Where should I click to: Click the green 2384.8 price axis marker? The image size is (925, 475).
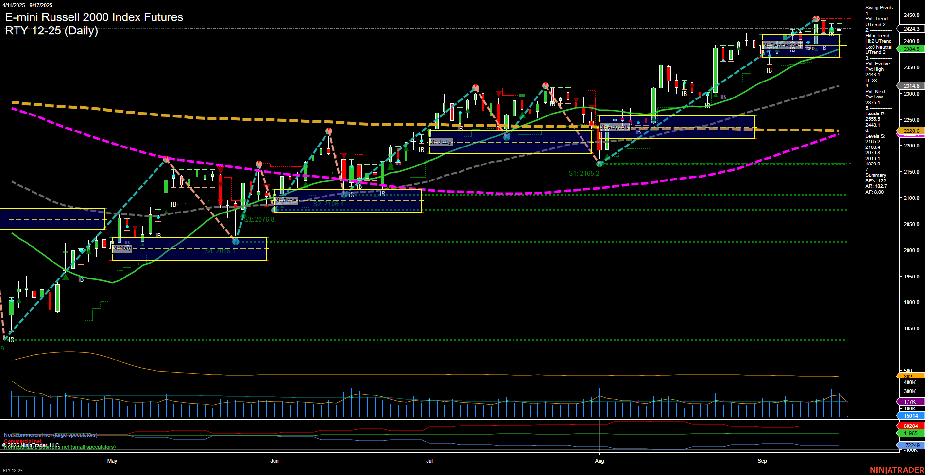tap(911, 49)
